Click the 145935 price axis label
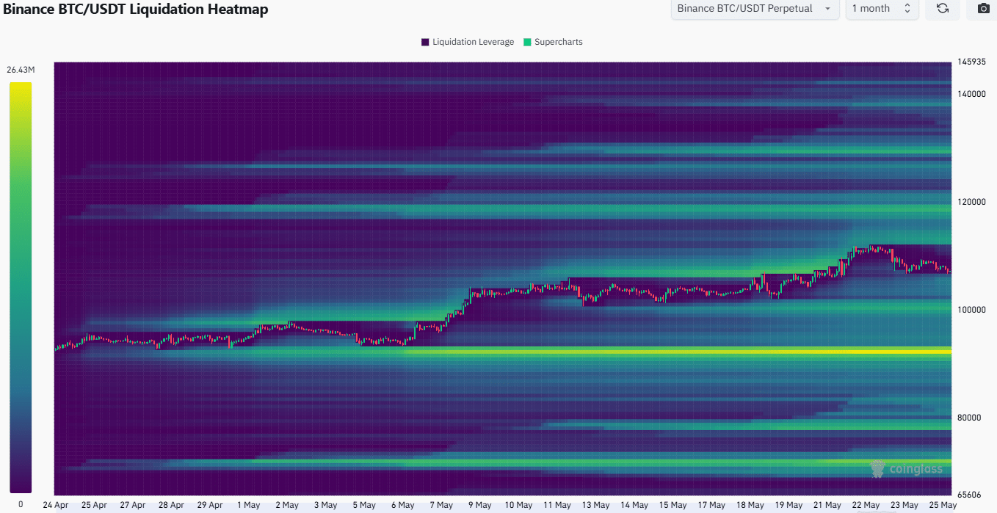This screenshot has width=997, height=513. coord(971,62)
